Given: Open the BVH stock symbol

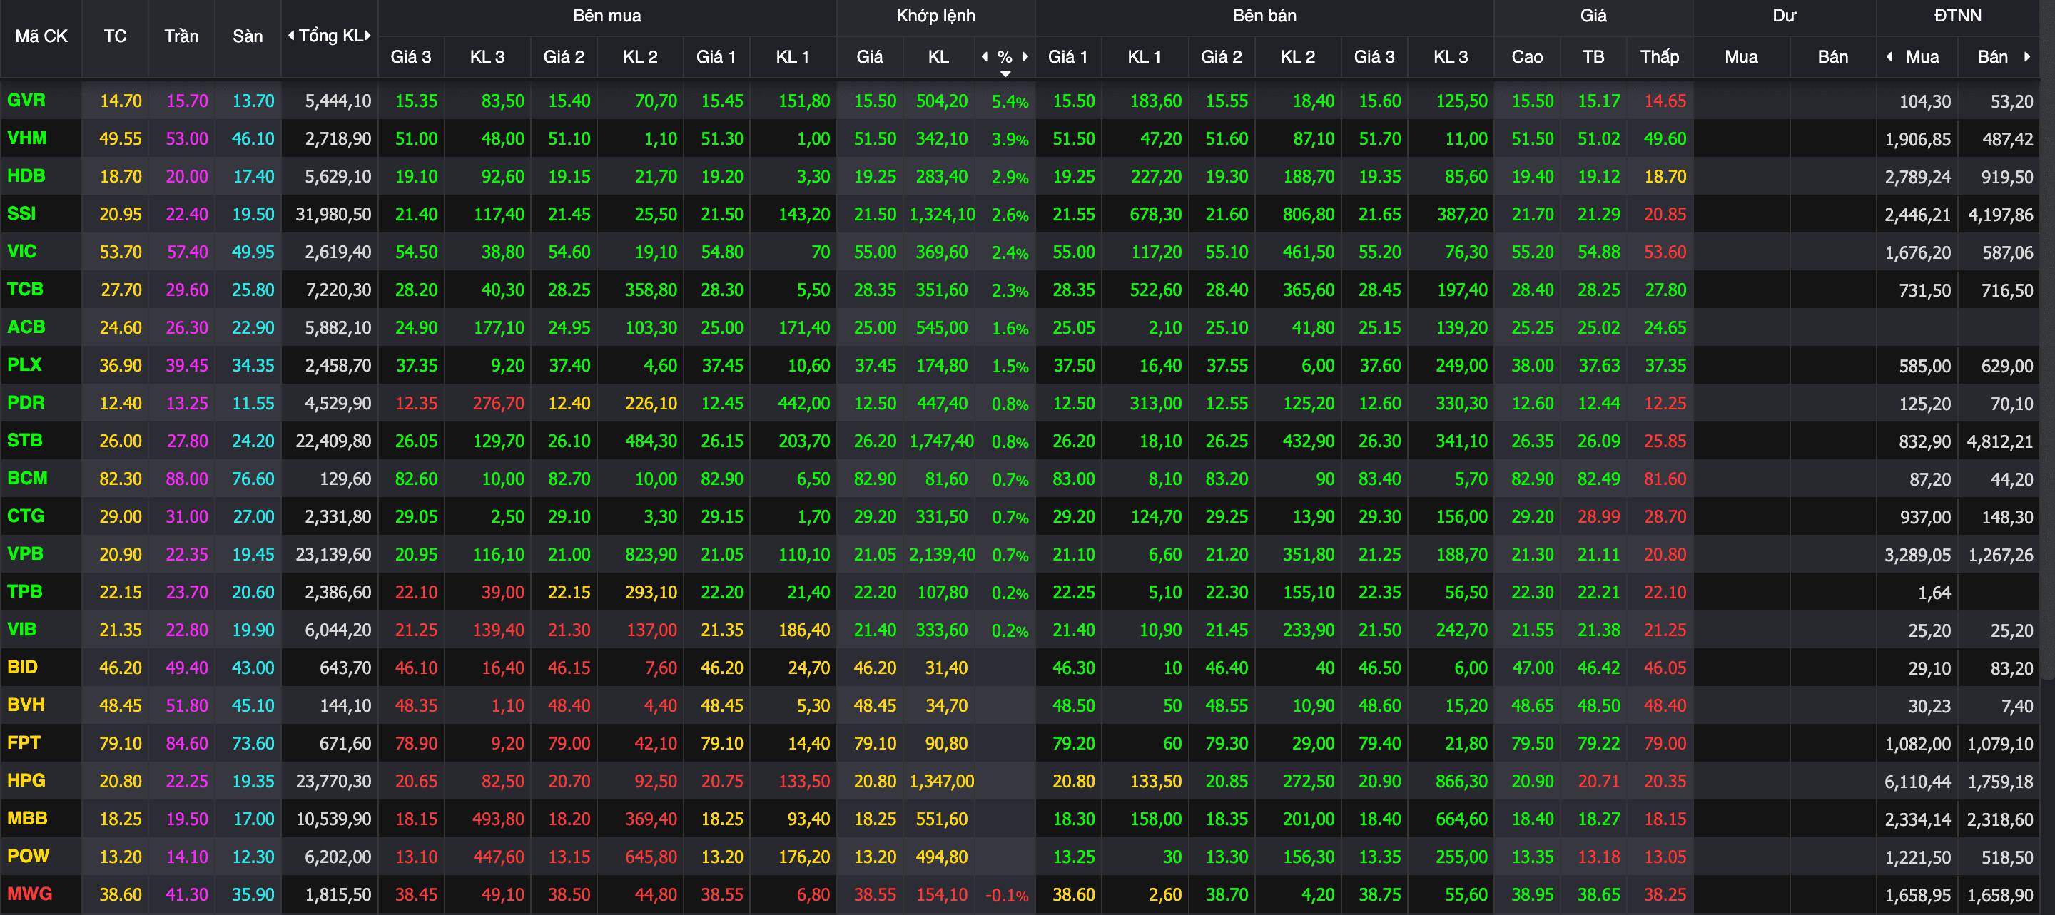Looking at the screenshot, I should pyautogui.click(x=26, y=705).
